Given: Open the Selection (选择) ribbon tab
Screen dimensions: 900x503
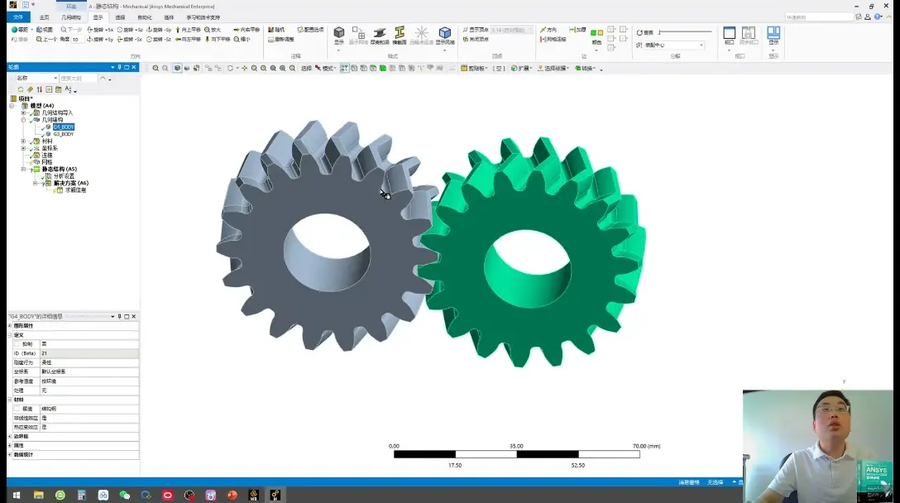Looking at the screenshot, I should [120, 17].
